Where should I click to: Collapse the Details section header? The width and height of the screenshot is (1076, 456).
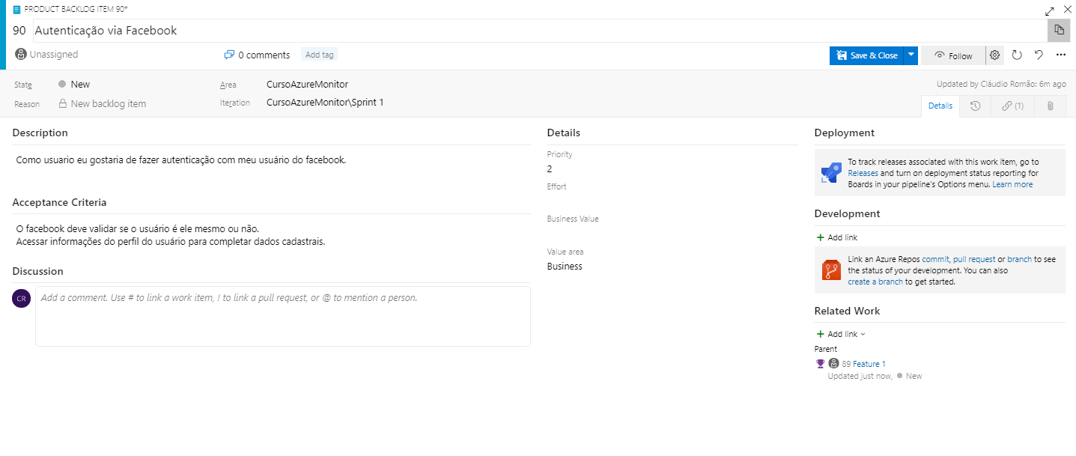point(563,133)
